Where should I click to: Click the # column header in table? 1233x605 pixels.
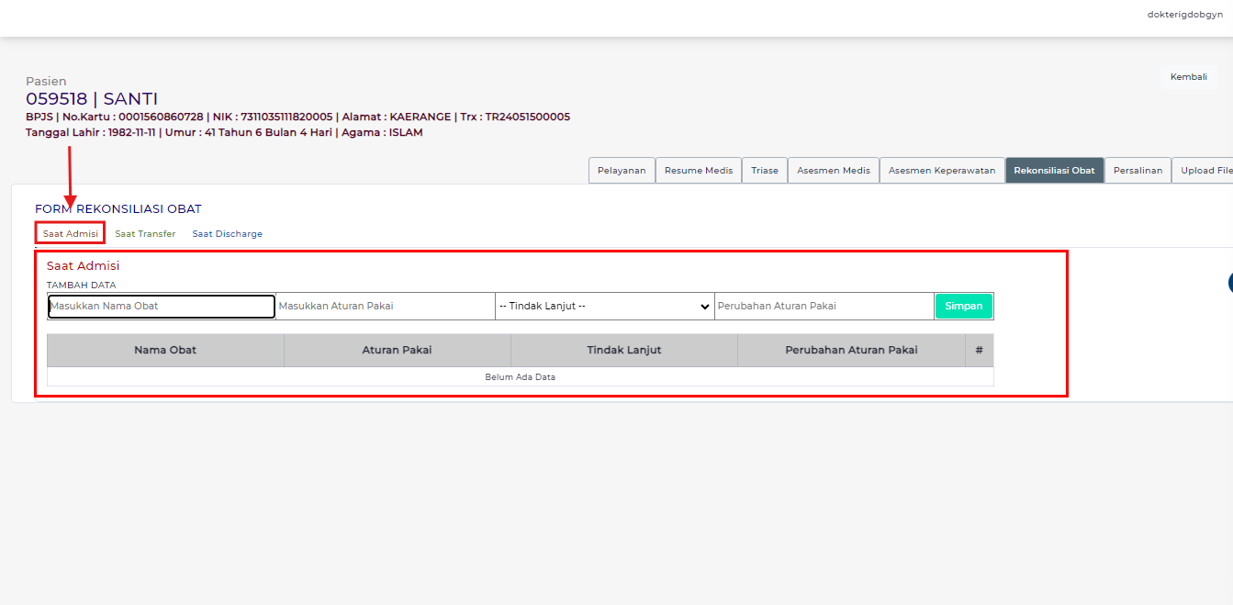coord(979,351)
